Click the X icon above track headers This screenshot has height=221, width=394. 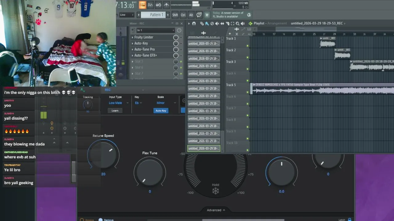point(236,34)
